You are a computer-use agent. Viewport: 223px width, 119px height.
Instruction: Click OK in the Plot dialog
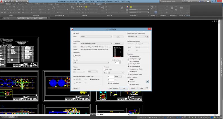(124, 88)
